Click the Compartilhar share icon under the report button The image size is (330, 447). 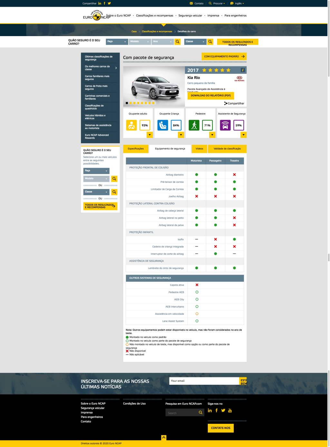tap(226, 104)
